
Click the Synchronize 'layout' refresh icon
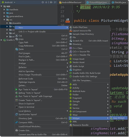(x=17, y=114)
